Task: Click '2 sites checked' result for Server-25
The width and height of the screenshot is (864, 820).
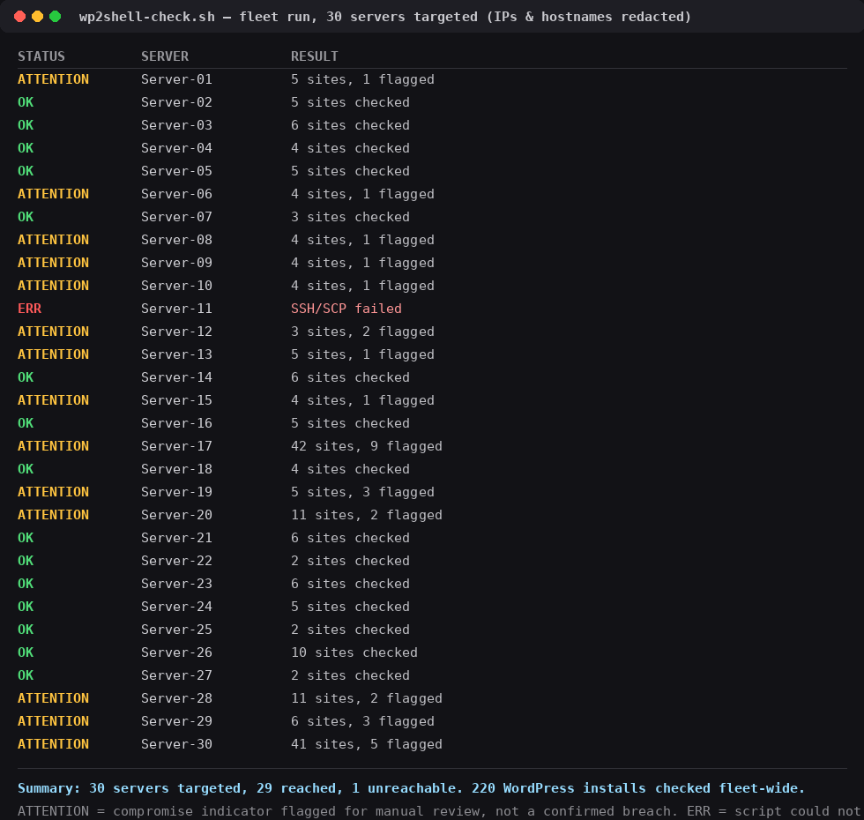Action: tap(351, 630)
